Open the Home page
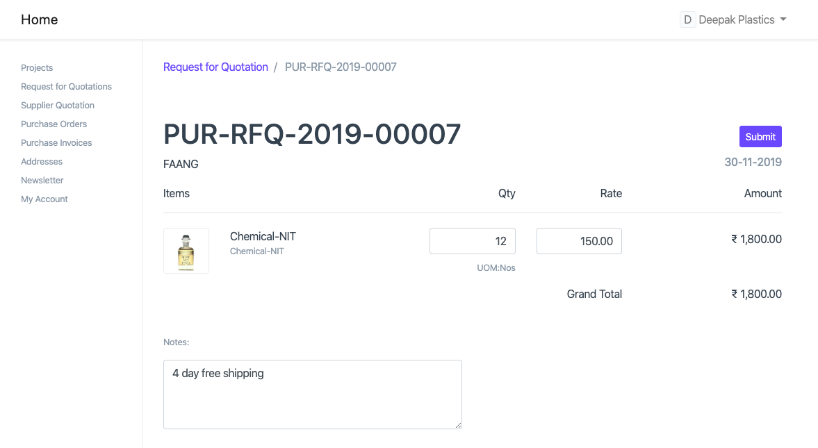This screenshot has width=818, height=448. [39, 19]
